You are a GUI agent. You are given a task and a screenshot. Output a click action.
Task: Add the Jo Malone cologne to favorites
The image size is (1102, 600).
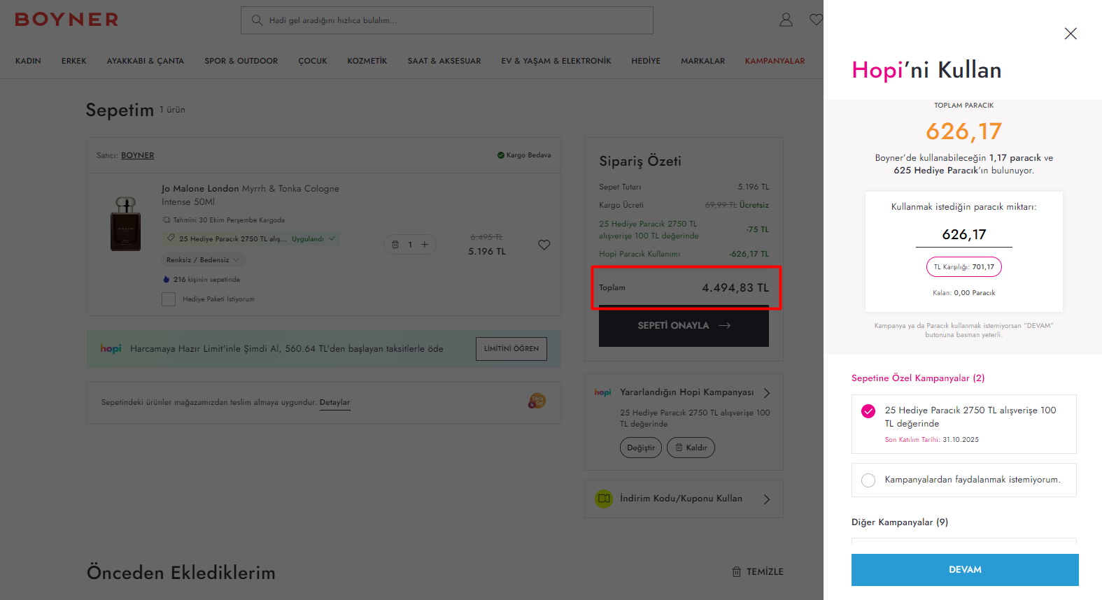[x=544, y=245]
